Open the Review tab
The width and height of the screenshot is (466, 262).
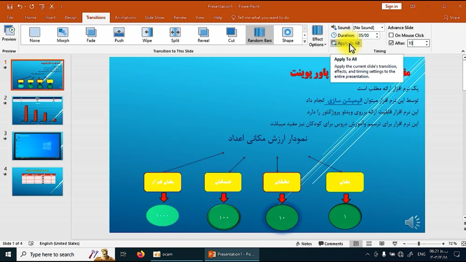[x=180, y=18]
